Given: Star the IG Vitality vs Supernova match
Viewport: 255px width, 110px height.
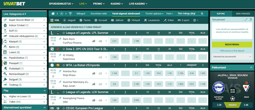Looking at the screenshot, I should click(x=53, y=60).
